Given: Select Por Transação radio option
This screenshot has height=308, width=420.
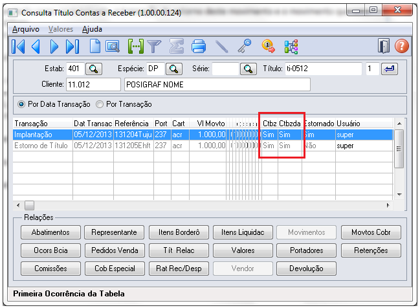Looking at the screenshot, I should 100,104.
